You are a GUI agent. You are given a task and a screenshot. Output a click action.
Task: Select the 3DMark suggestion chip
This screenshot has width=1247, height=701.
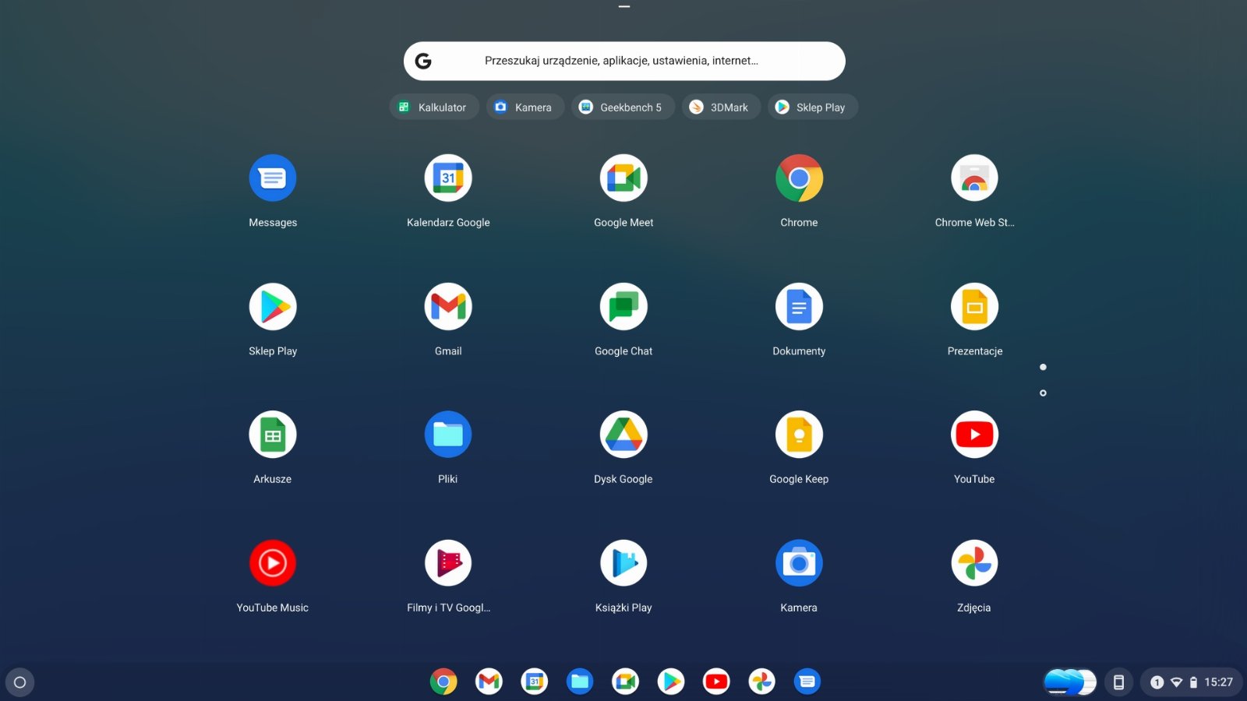click(x=720, y=107)
